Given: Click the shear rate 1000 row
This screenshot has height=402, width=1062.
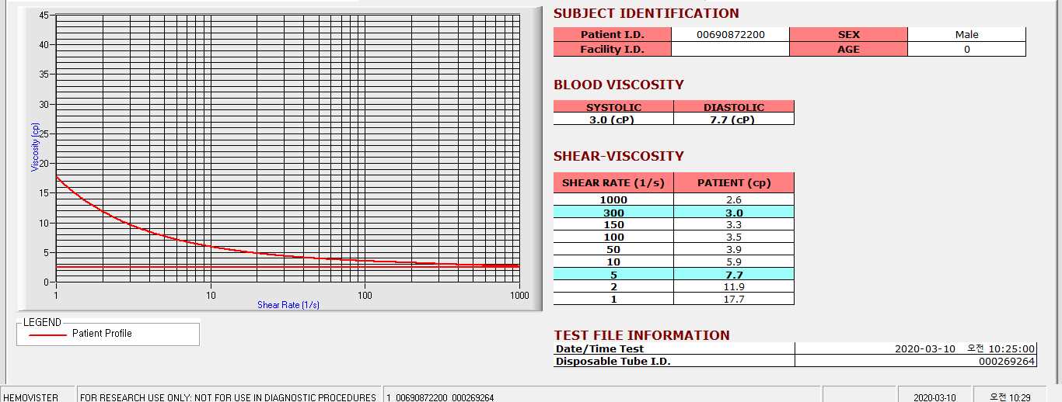Looking at the screenshot, I should tap(673, 200).
